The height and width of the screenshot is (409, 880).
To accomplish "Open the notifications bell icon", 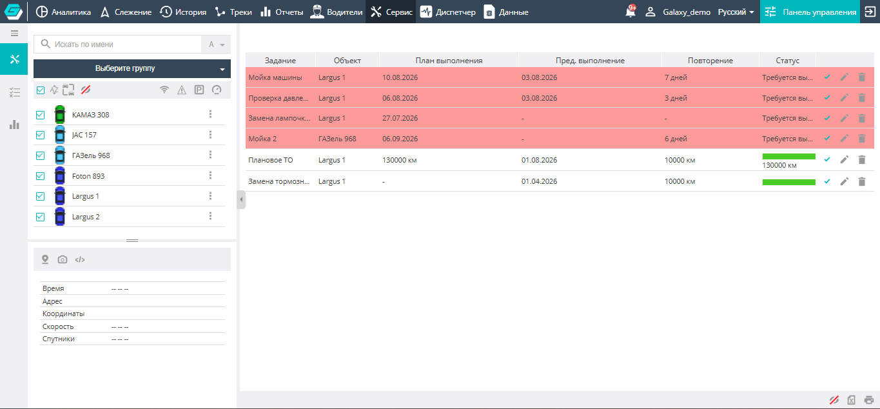I will click(x=631, y=12).
